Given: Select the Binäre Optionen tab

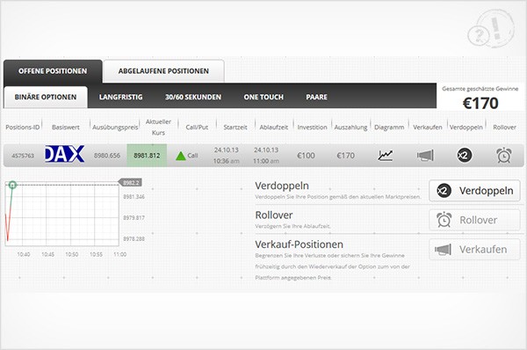Looking at the screenshot, I should (x=46, y=98).
